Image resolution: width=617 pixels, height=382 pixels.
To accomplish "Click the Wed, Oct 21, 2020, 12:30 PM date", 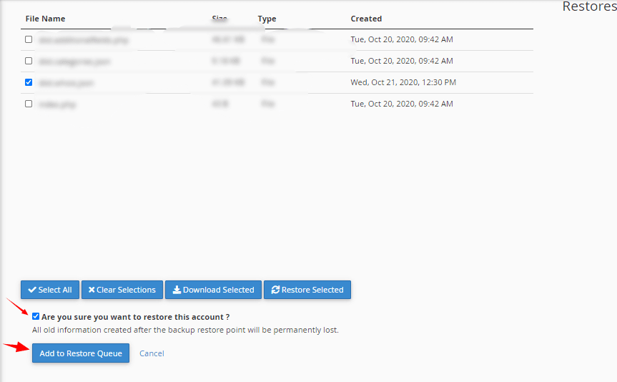I will (403, 82).
